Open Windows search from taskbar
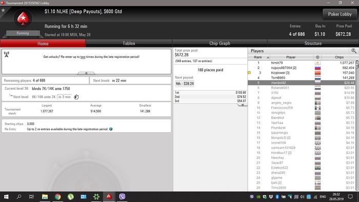The width and height of the screenshot is (359, 202). pyautogui.click(x=19, y=197)
